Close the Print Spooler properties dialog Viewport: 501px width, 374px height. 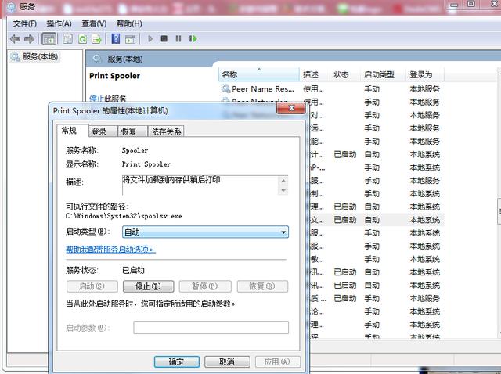(291, 108)
